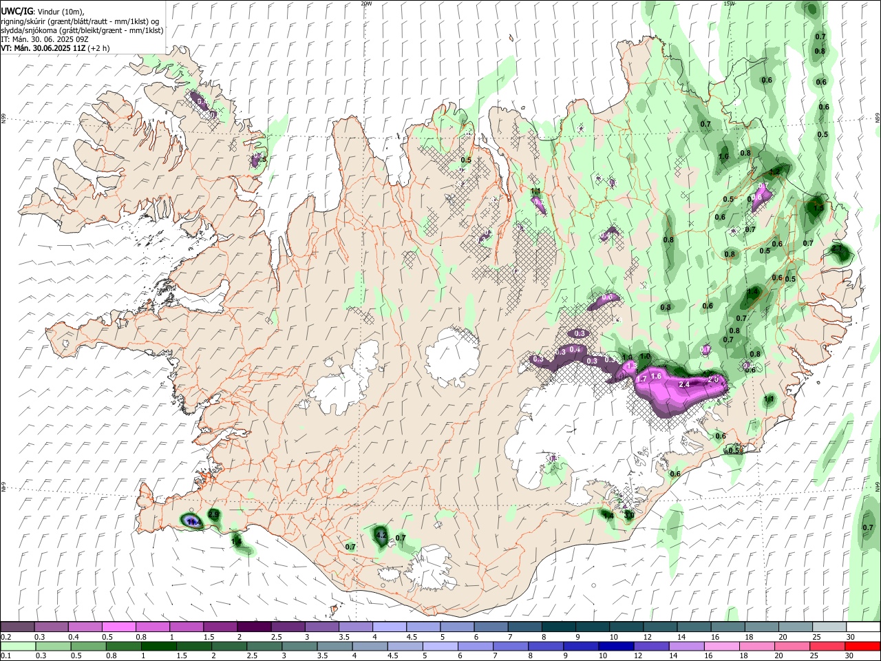Click the valid time 'VT: Mán. 30.06.2025 11Z (+2 h)'

click(55, 48)
